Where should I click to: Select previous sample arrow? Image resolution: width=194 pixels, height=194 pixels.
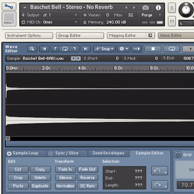pos(73,58)
